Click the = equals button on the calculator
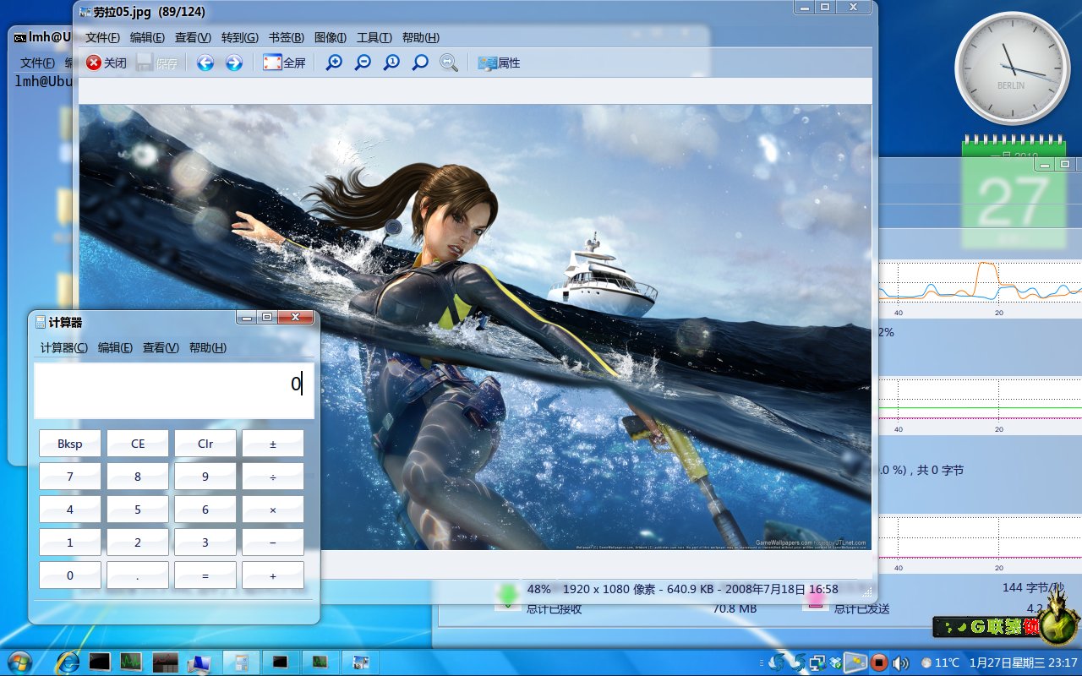Image resolution: width=1082 pixels, height=676 pixels. pos(205,575)
